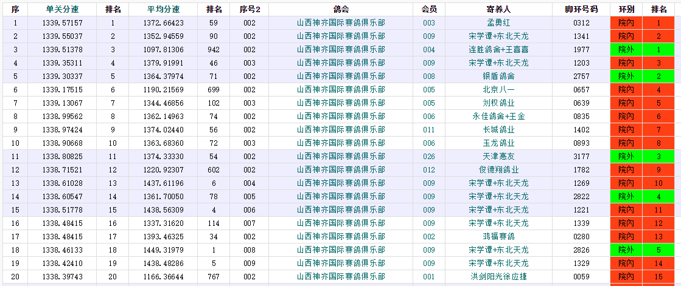
Task: Click the 脚环号码 column header
Action: click(581, 10)
